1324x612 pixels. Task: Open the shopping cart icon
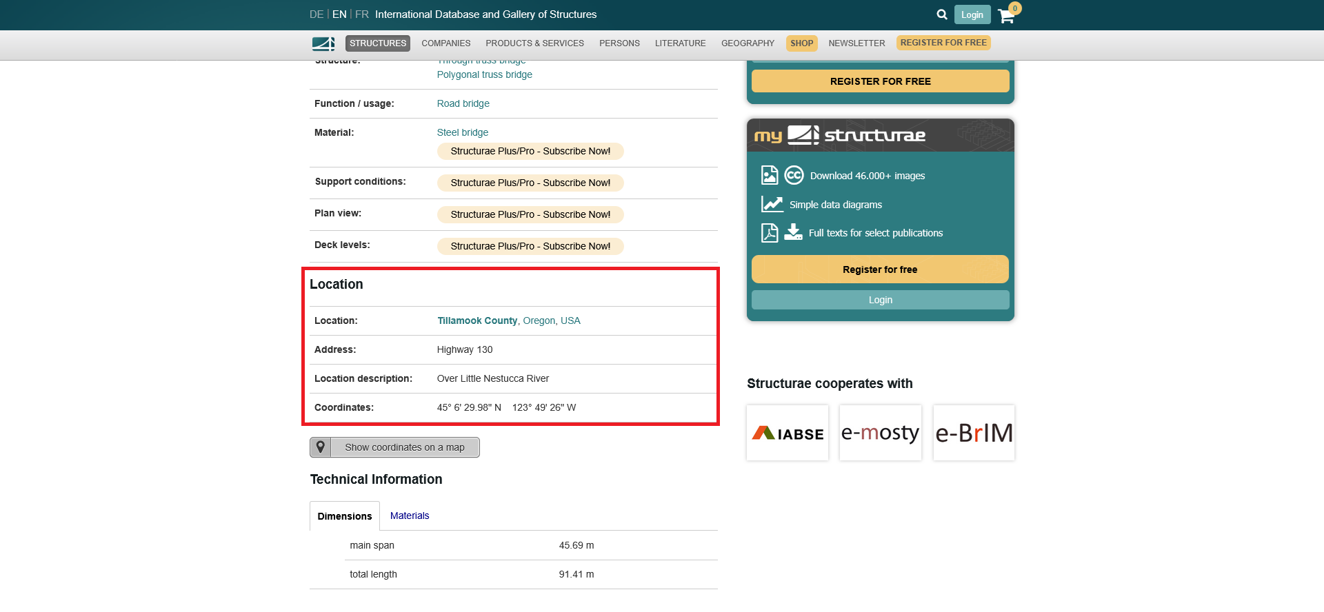(1007, 15)
